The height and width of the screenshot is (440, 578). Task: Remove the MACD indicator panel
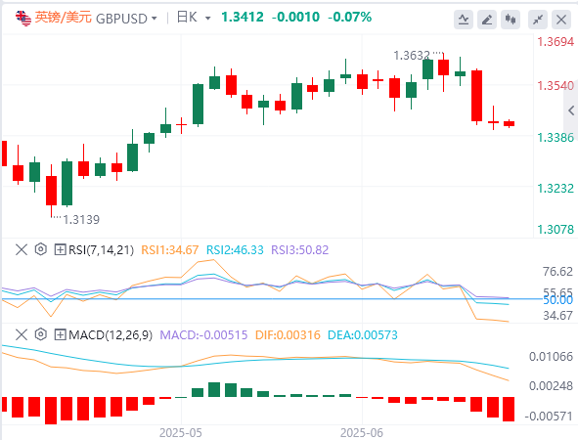(22, 334)
